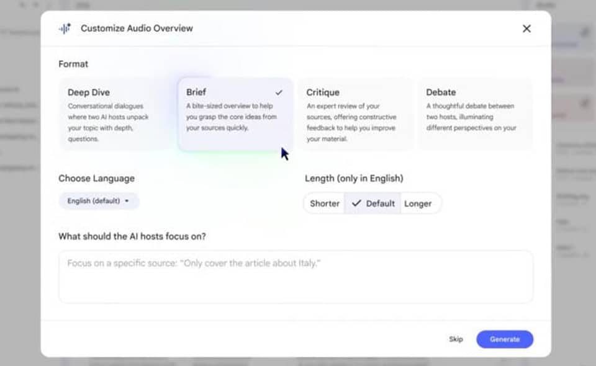Pick the Debate format card
This screenshot has height=366, width=596.
click(x=475, y=115)
